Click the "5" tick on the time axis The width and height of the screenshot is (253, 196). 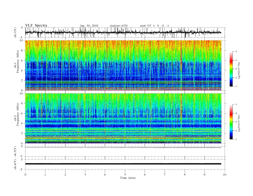pyautogui.click(x=125, y=175)
